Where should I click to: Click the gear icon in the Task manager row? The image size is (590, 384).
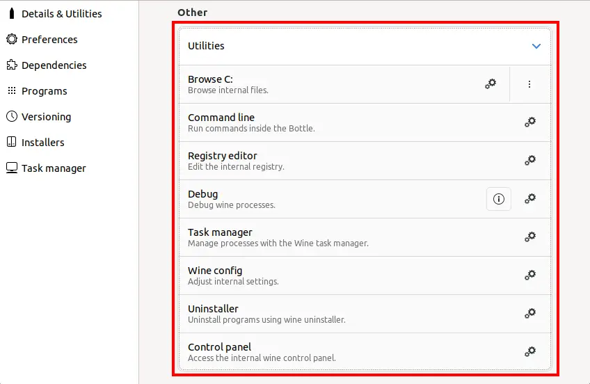click(530, 237)
